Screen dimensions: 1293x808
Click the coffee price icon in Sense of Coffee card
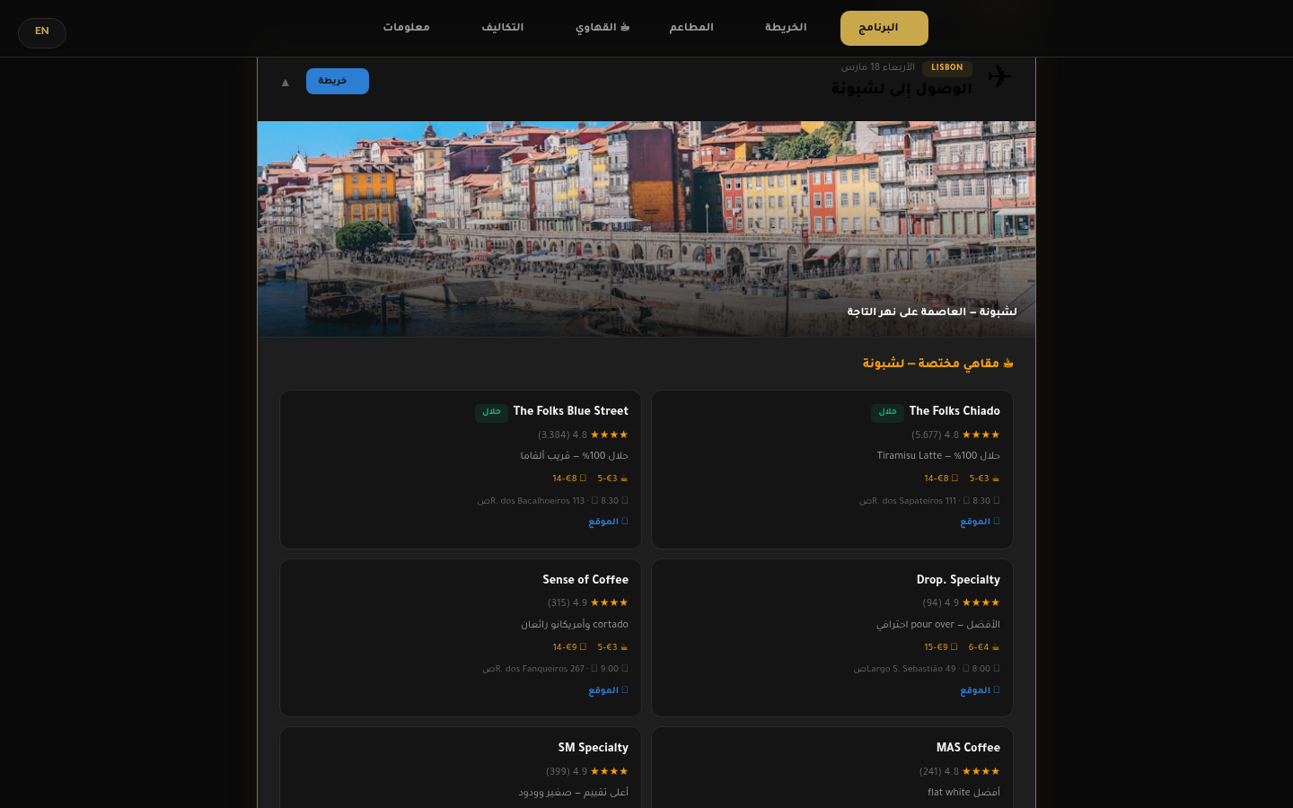click(624, 647)
